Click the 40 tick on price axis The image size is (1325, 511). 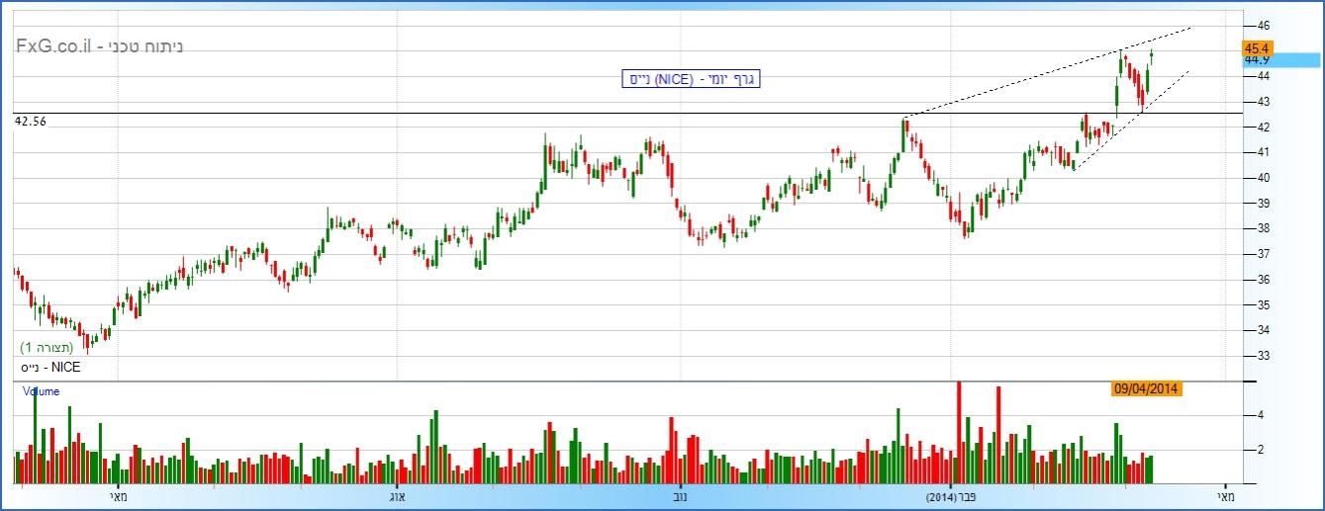click(1264, 178)
